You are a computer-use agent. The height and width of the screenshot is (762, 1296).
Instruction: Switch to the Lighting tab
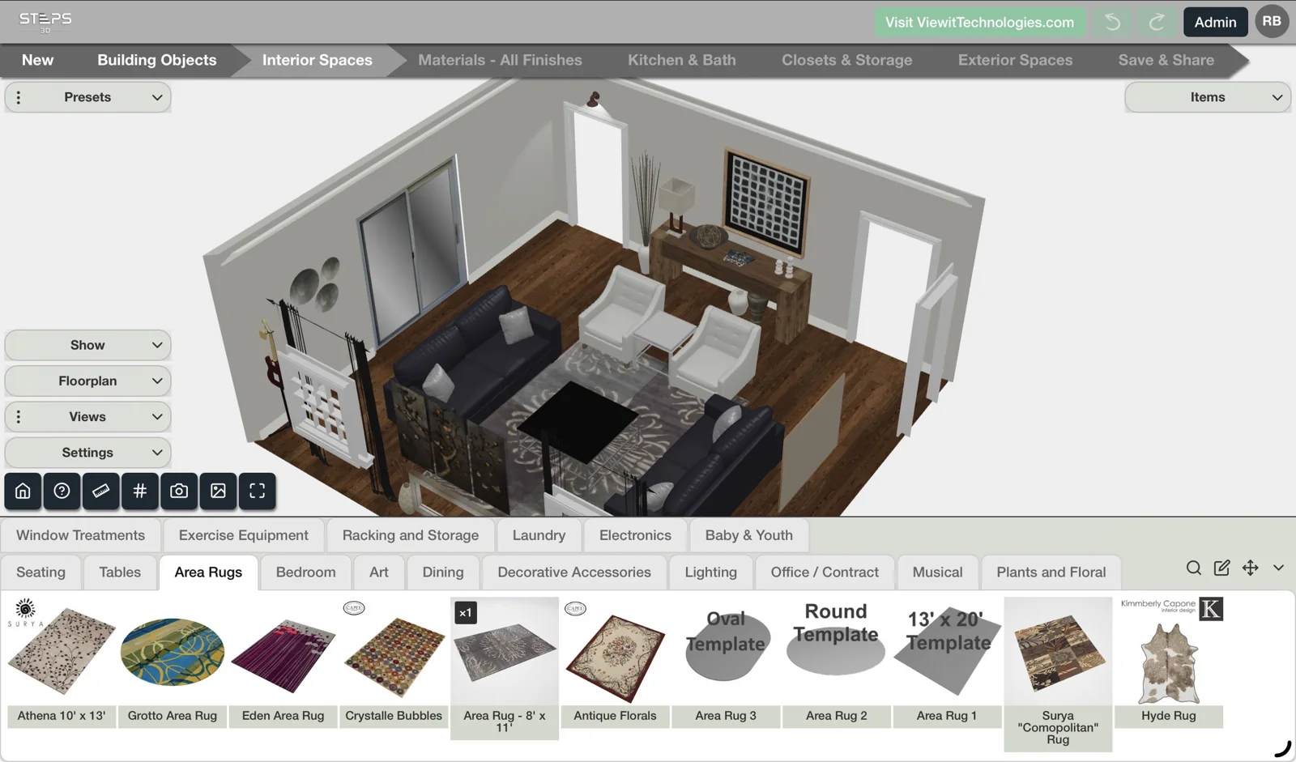(x=710, y=573)
